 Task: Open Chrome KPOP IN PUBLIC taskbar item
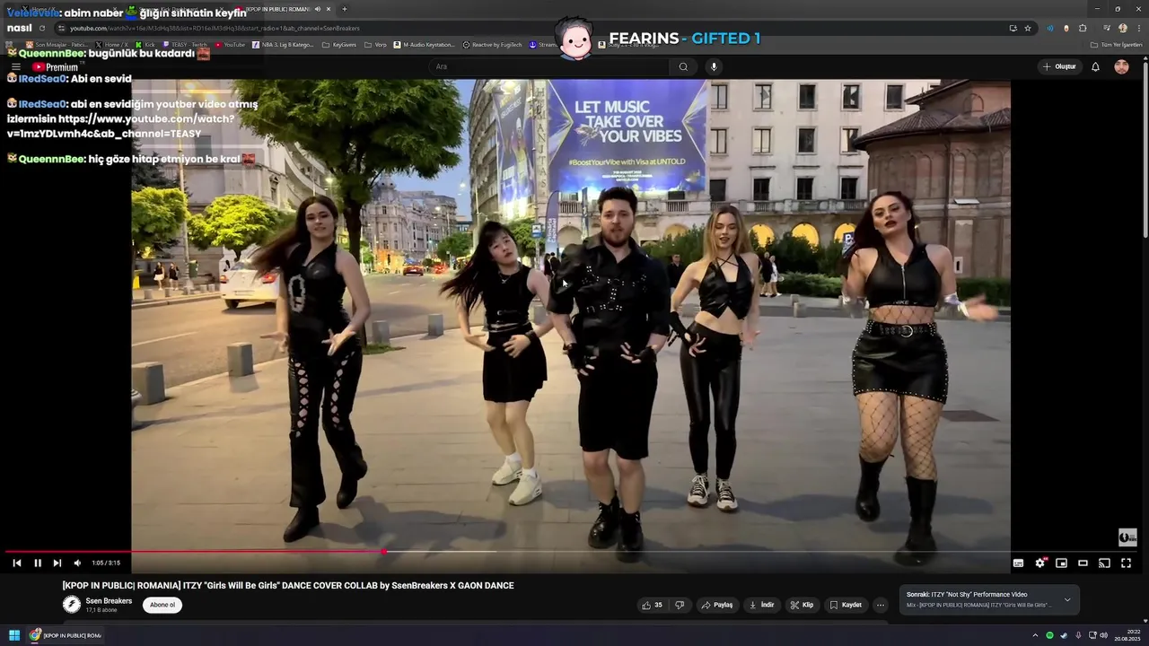point(66,635)
